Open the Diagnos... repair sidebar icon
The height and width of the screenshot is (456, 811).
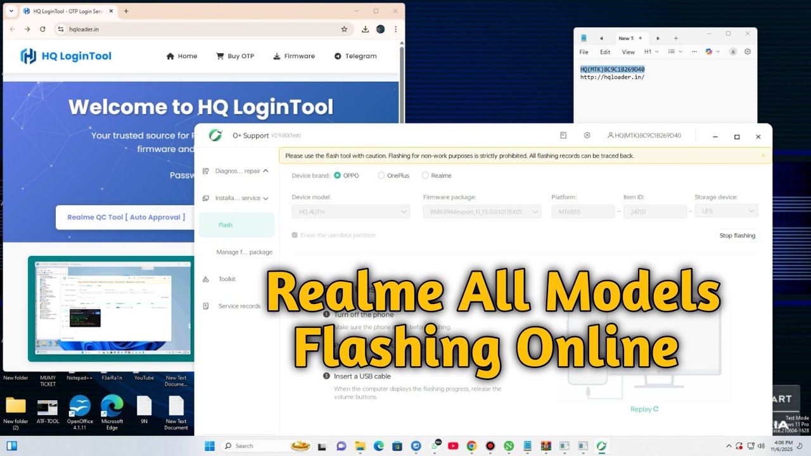coord(206,171)
